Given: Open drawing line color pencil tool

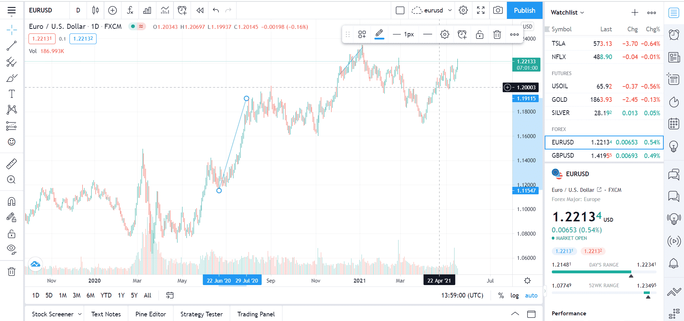Looking at the screenshot, I should (x=379, y=35).
